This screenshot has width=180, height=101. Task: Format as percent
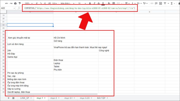click(x=41, y=3)
